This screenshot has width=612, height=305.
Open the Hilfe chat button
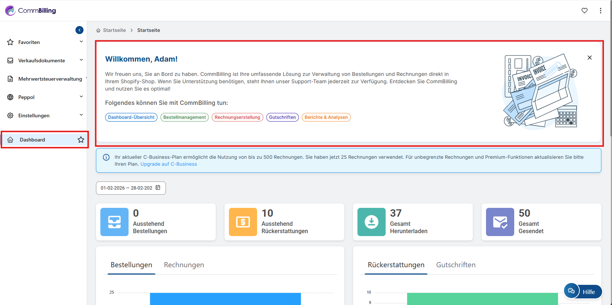tap(583, 292)
